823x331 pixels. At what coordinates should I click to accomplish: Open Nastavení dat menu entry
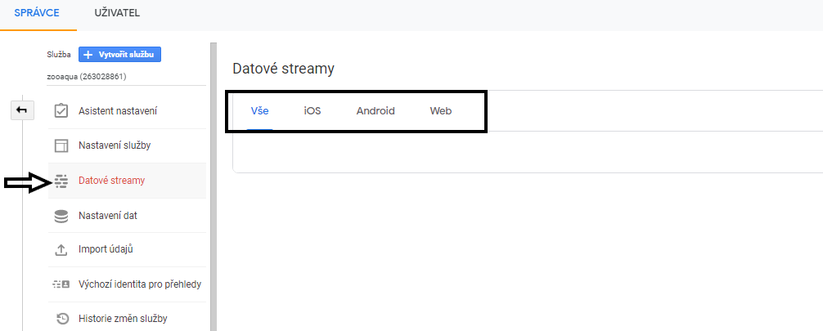coord(127,215)
